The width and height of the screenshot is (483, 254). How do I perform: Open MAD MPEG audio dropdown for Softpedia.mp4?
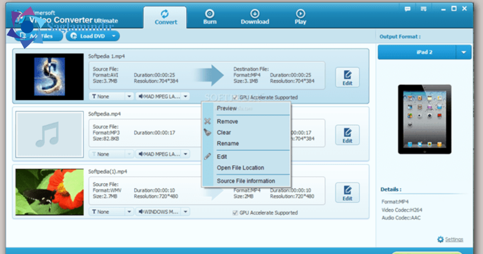pos(163,154)
